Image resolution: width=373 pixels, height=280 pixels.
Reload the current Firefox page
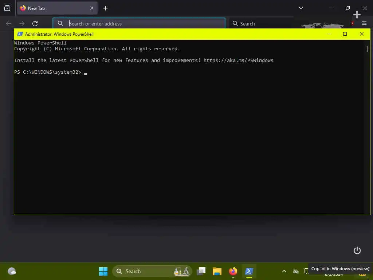(35, 24)
